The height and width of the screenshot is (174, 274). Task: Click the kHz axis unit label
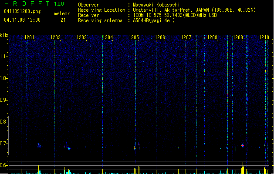pos(4,35)
